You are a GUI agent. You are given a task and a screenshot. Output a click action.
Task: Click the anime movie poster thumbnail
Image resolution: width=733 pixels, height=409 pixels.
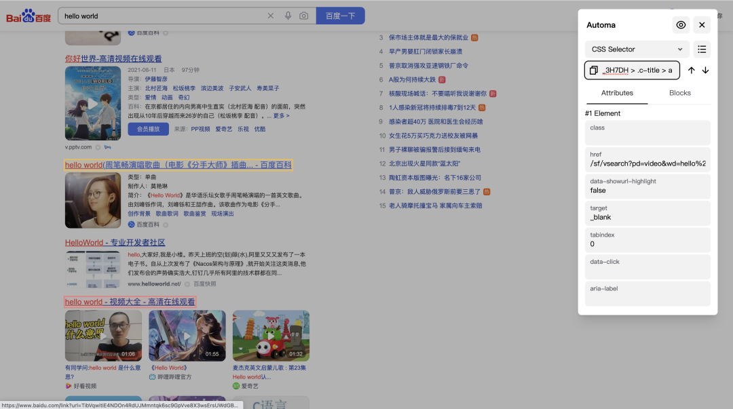[92, 103]
